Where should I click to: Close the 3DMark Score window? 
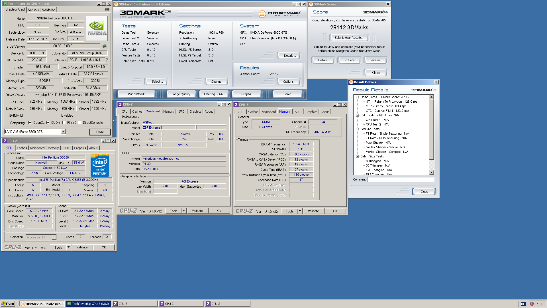point(388,4)
